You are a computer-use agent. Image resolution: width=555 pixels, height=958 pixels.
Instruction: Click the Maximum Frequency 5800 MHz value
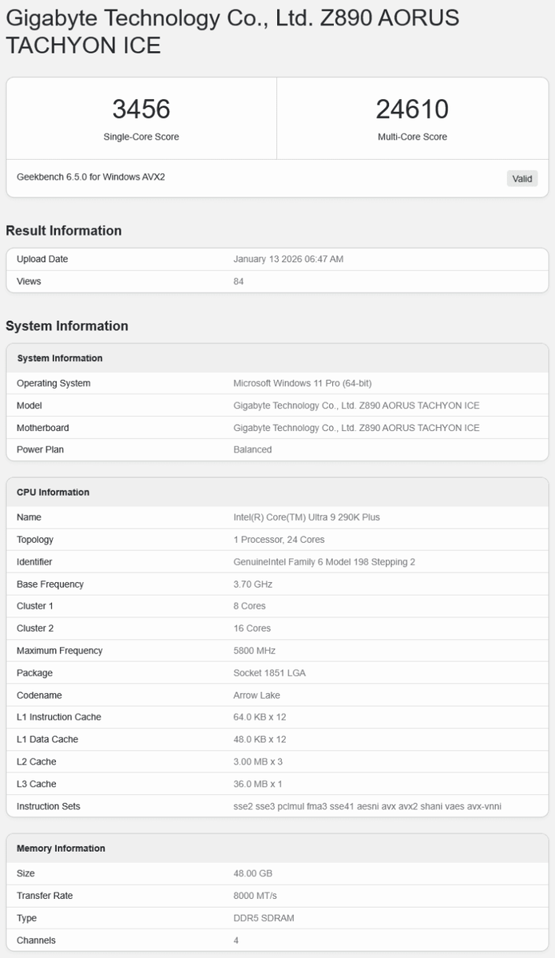[255, 651]
